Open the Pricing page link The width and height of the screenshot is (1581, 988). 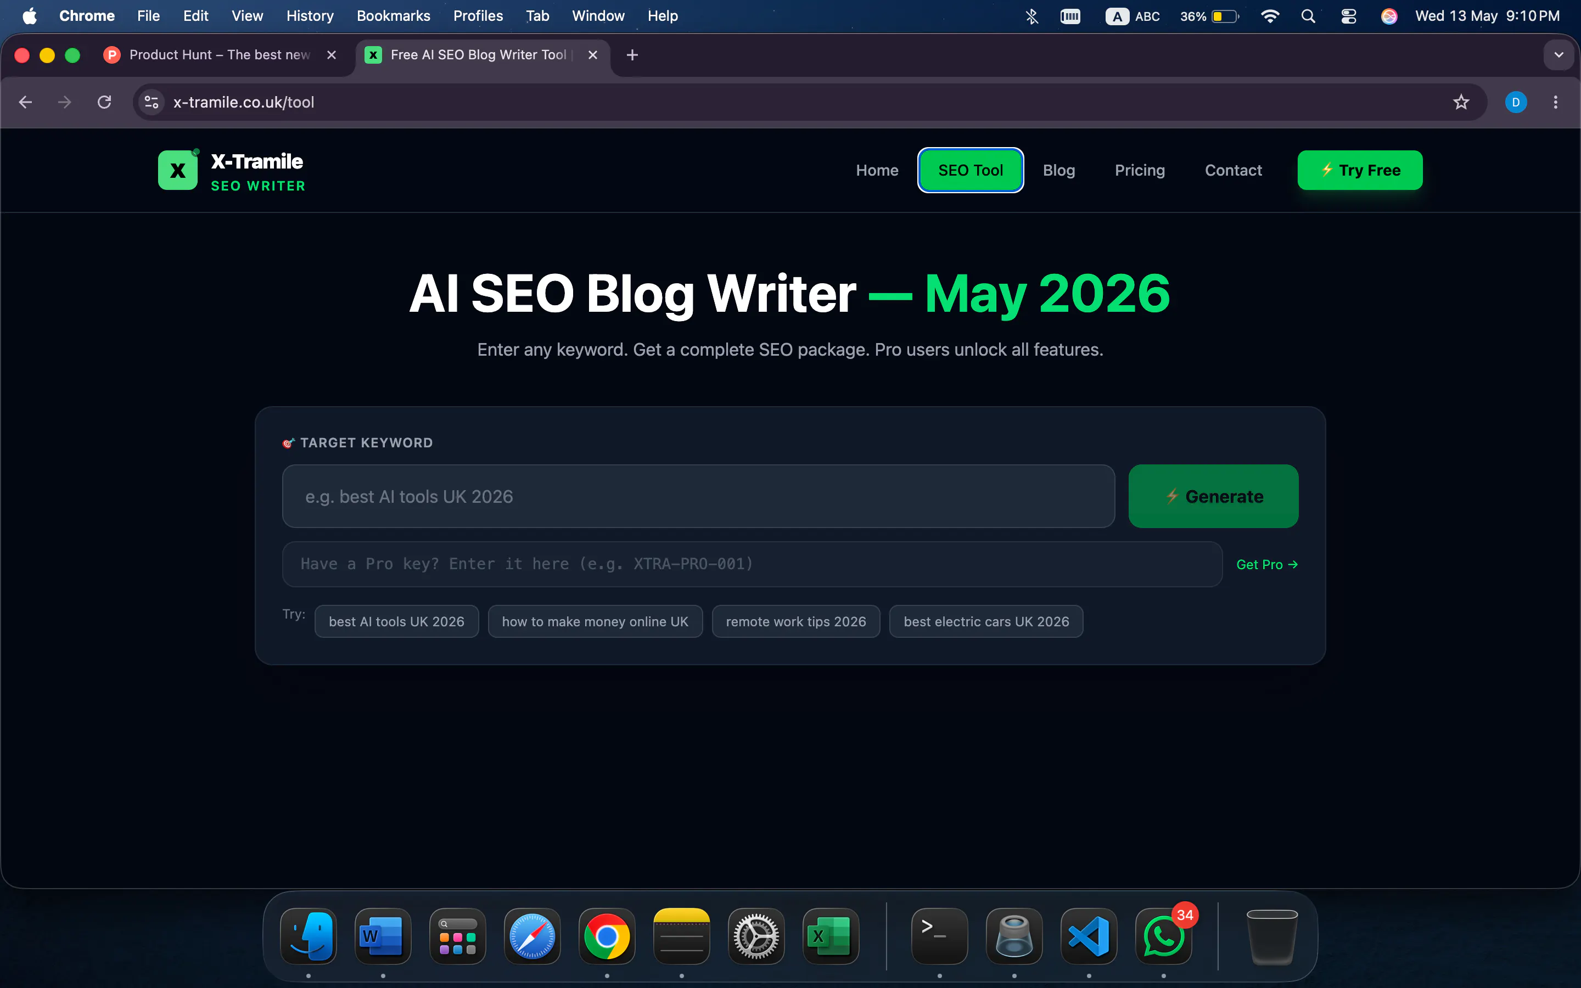(1140, 171)
